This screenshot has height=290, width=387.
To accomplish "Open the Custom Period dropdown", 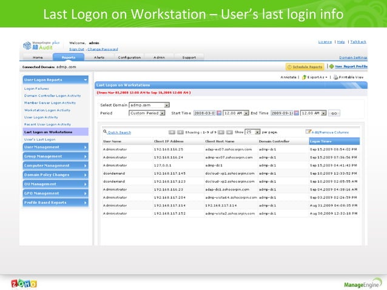I will [163, 113].
